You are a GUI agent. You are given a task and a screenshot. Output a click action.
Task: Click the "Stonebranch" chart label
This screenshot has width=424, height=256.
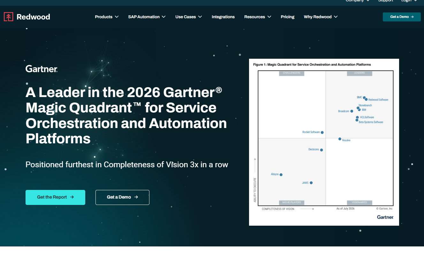pyautogui.click(x=365, y=105)
